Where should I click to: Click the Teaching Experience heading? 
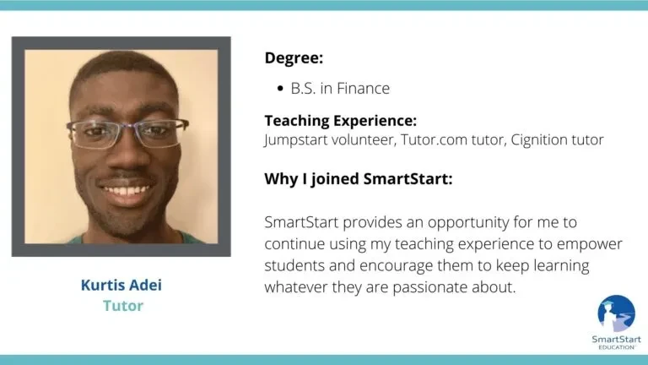341,121
